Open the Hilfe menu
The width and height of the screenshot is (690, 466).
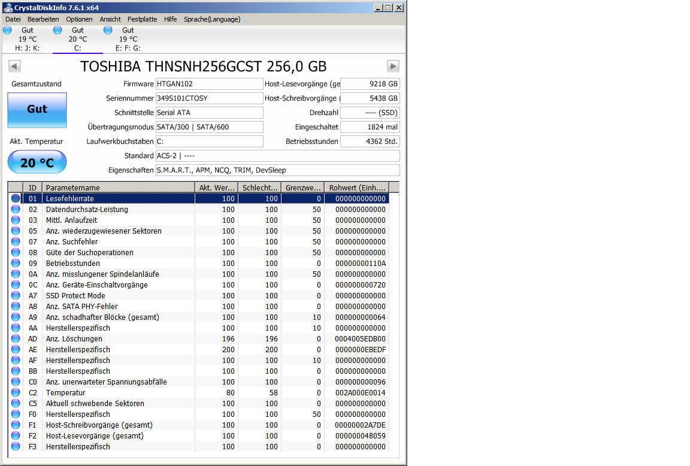click(170, 19)
